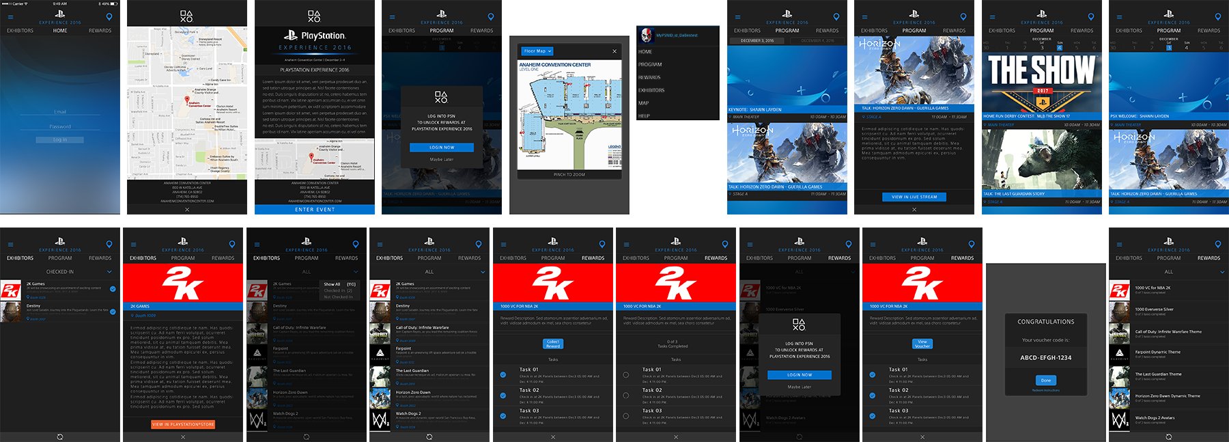Tap refresh icon below the rewards ALL list
The image size is (1229, 442).
[x=1169, y=437]
